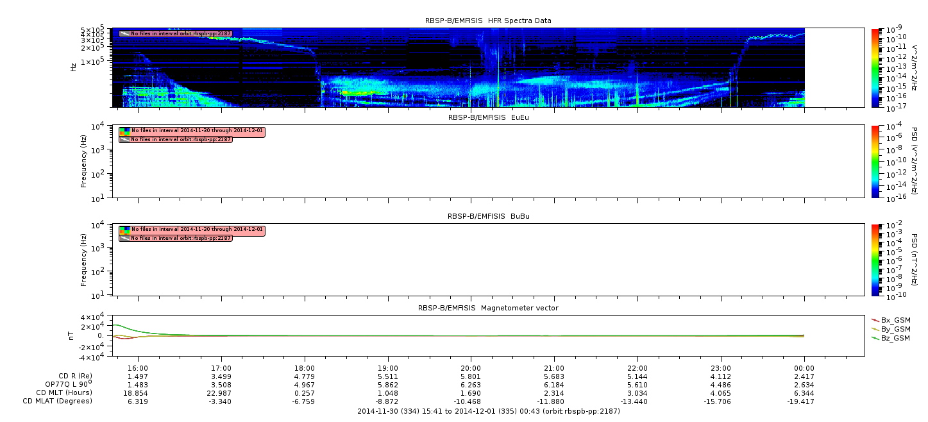The height and width of the screenshot is (422, 928).
Task: Click the Bz_GSM legend label
Action: (895, 338)
